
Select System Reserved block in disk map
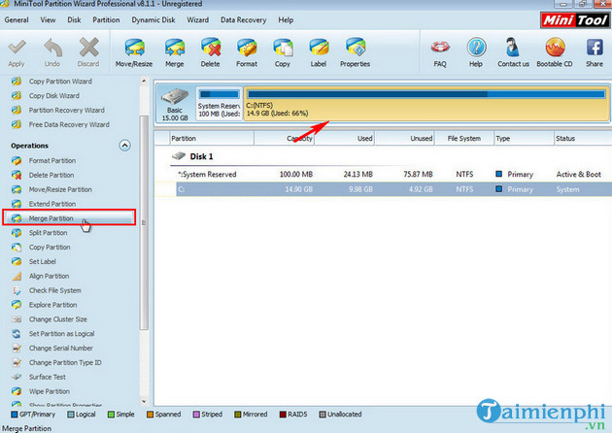[x=219, y=103]
